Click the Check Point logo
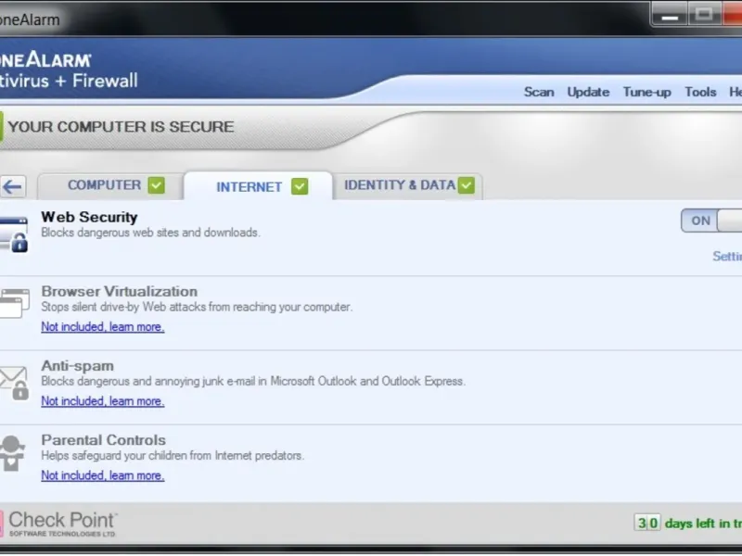The width and height of the screenshot is (742, 556). [58, 524]
